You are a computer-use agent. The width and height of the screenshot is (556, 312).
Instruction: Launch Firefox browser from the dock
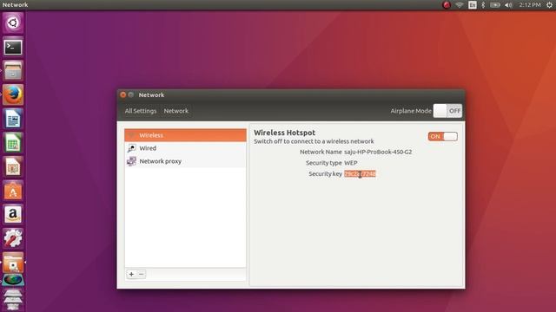(13, 94)
